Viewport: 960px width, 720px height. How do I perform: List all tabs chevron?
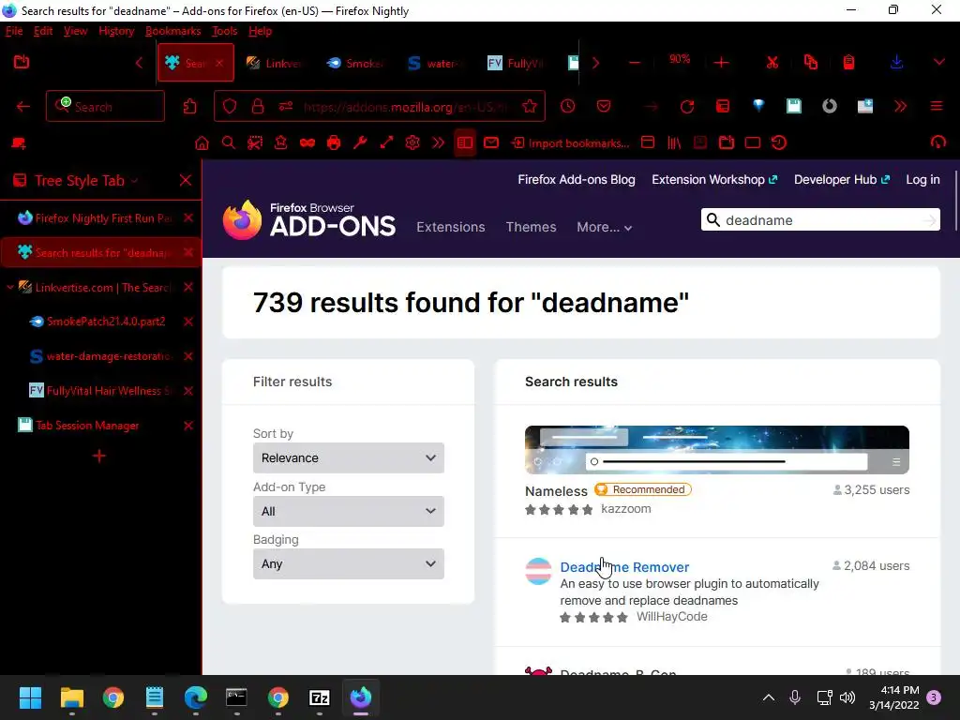(x=939, y=63)
